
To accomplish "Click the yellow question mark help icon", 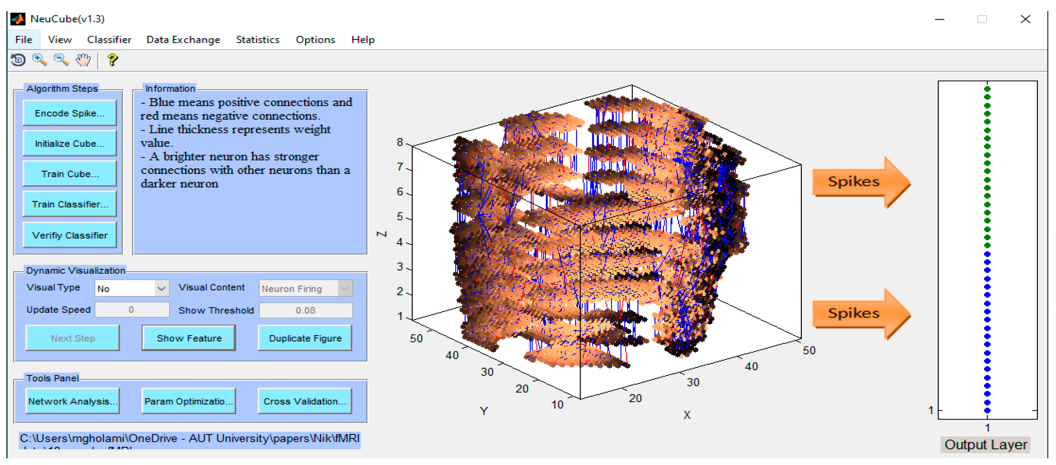I will coord(112,60).
